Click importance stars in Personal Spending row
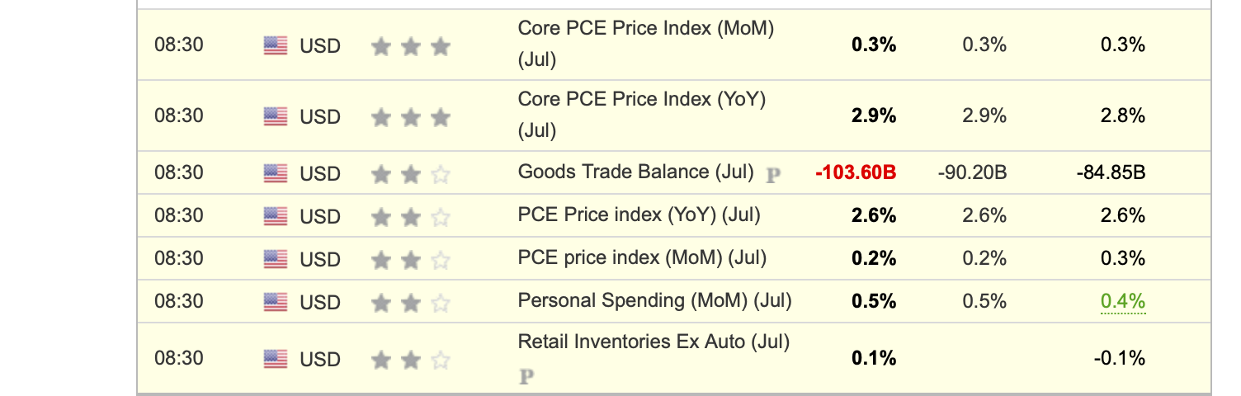The image size is (1241, 396). tap(410, 304)
